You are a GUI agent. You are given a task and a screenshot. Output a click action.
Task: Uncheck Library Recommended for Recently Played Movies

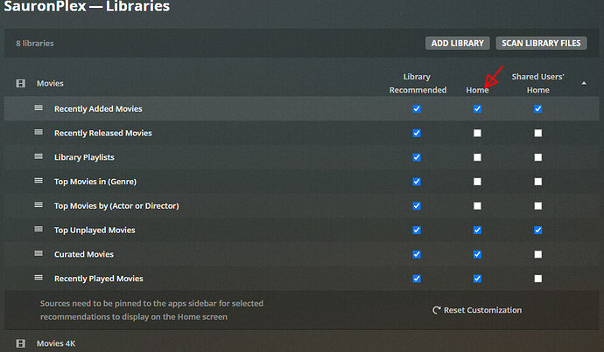point(417,279)
